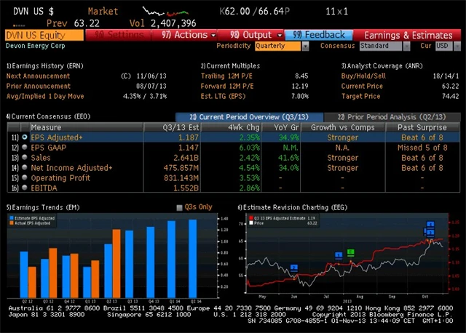Viewport: 466px width, 333px height.
Task: Select the EPS GAAP radio button
Action: pyautogui.click(x=25, y=147)
